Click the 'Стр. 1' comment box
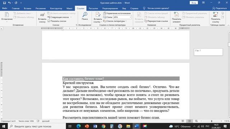This screenshot has width=230, height=129. tap(208, 52)
